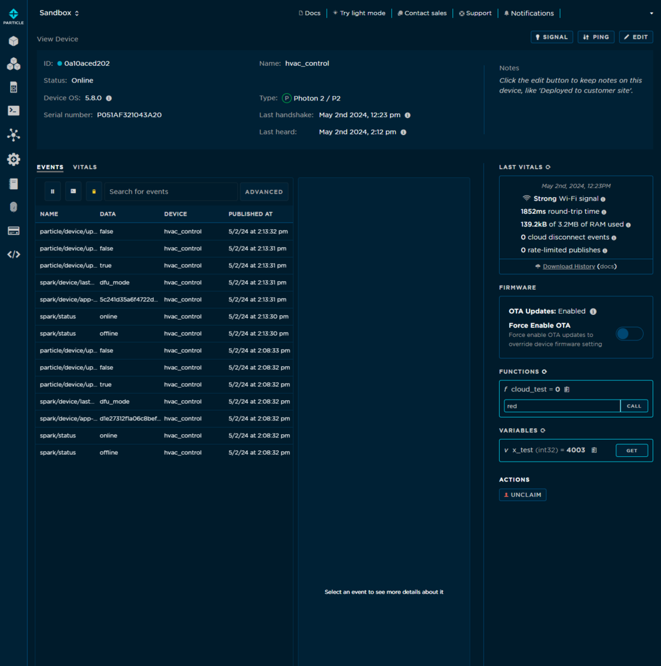Refresh the Functions list
661x666 pixels.
[x=544, y=372]
